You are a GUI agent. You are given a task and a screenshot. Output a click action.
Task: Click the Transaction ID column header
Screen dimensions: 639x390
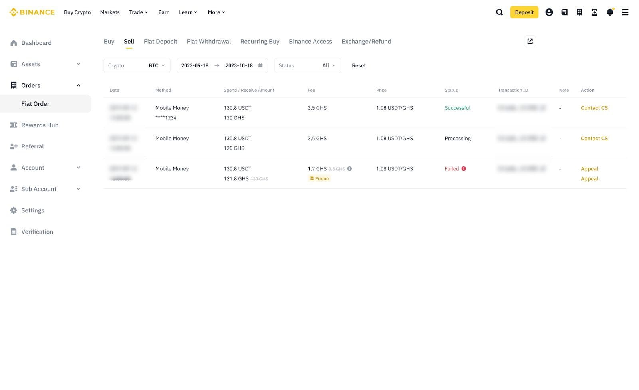pos(513,90)
